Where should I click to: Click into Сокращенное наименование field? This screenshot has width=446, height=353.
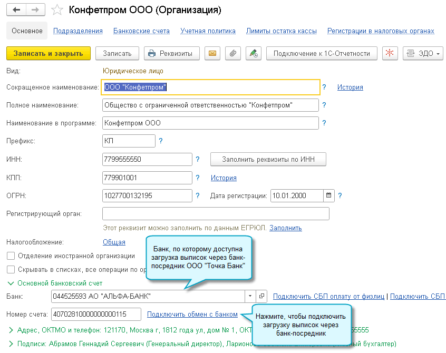pyautogui.click(x=210, y=87)
